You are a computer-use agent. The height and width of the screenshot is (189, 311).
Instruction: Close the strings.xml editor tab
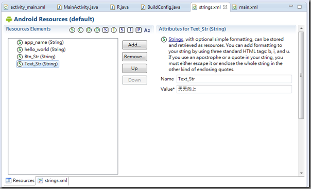point(225,7)
